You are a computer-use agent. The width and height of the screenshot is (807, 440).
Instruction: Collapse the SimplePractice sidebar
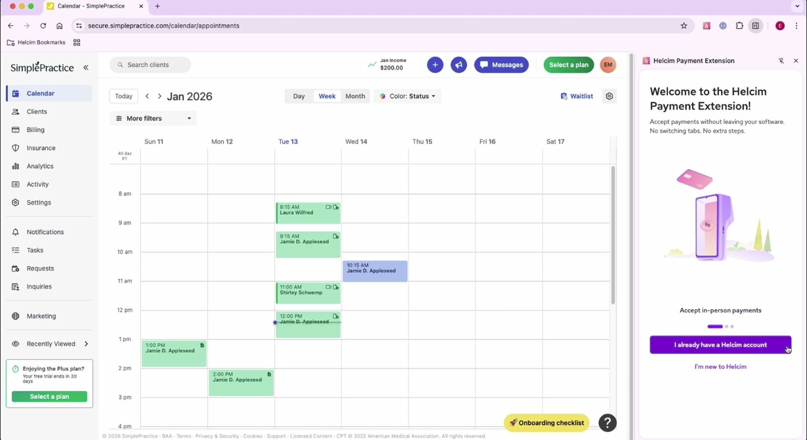click(86, 67)
